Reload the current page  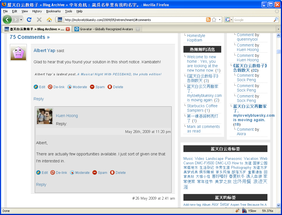click(x=29, y=20)
